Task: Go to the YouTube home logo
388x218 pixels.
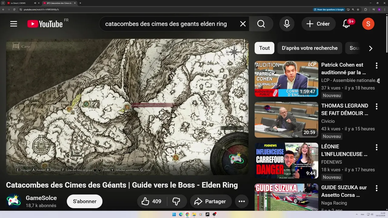Action: tap(45, 24)
